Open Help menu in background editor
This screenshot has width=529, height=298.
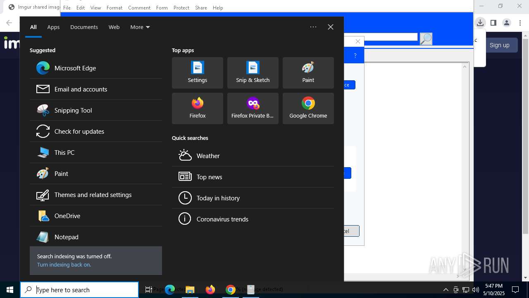pos(218,7)
